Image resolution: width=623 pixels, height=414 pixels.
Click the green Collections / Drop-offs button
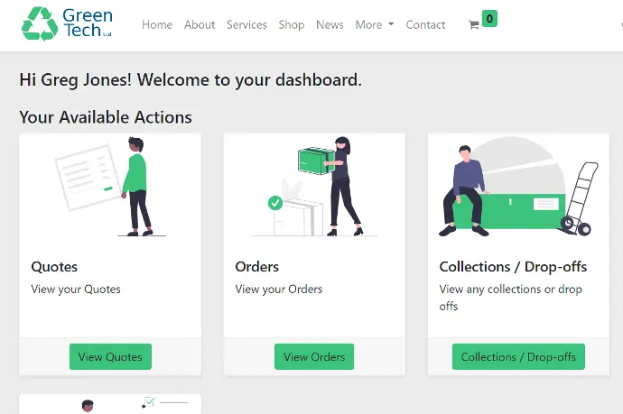tap(518, 357)
